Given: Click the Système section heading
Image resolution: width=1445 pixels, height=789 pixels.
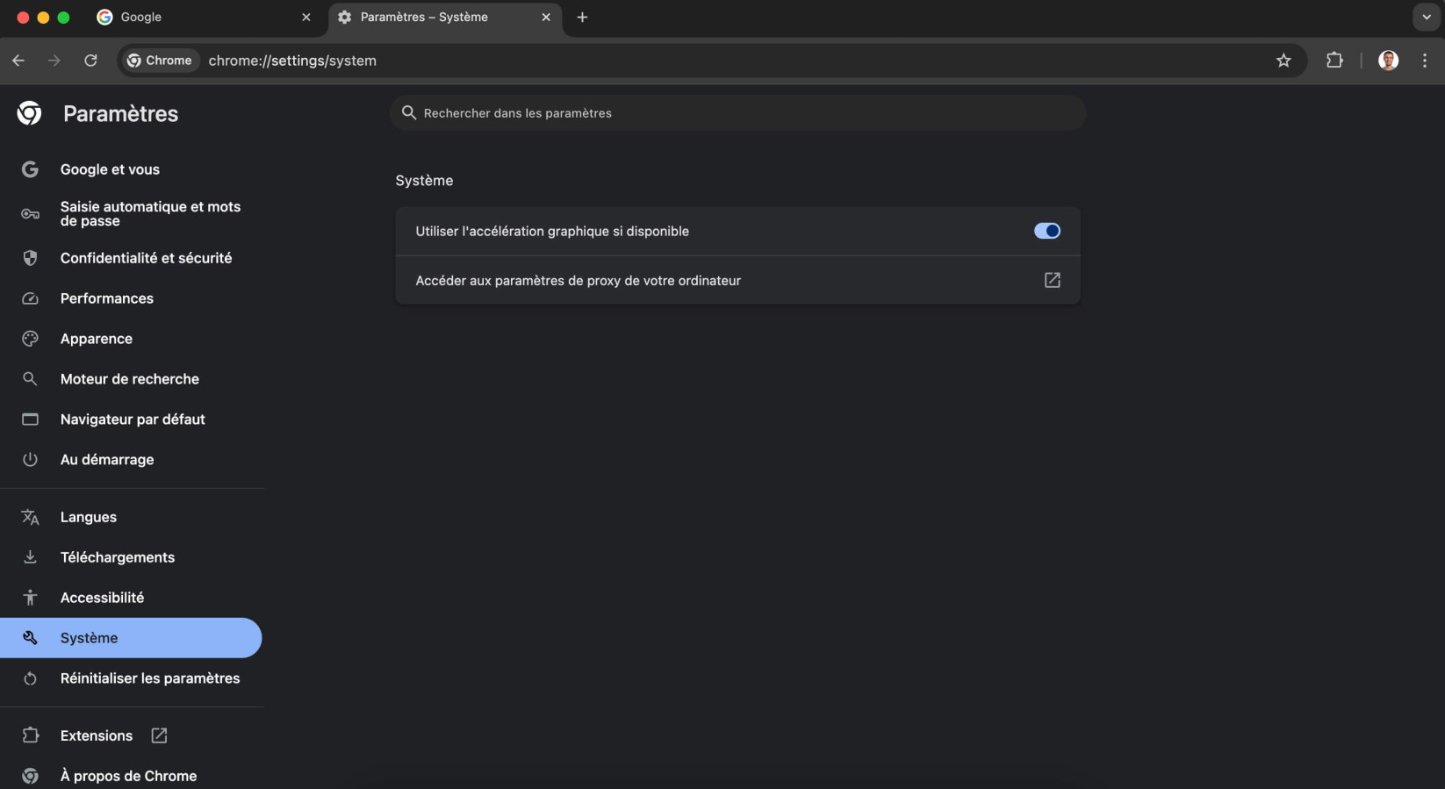Looking at the screenshot, I should 424,180.
